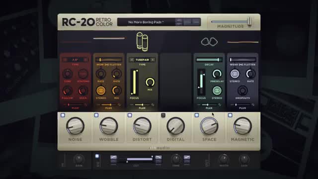Disable the Noise module power checkbox
The height and width of the screenshot is (179, 318).
(63, 115)
